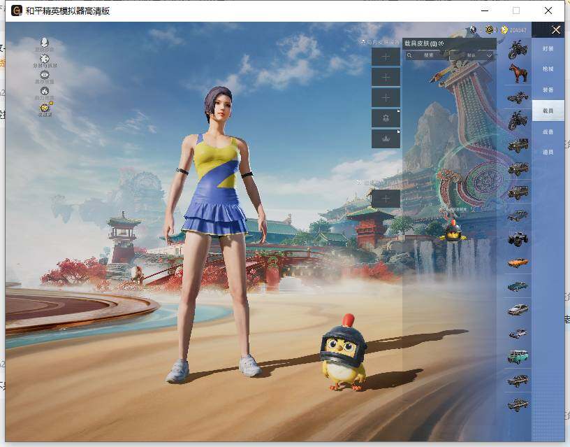Viewport: 570px width, 447px height.
Task: Click the character silhouette icon at top left
Action: pyautogui.click(x=45, y=43)
